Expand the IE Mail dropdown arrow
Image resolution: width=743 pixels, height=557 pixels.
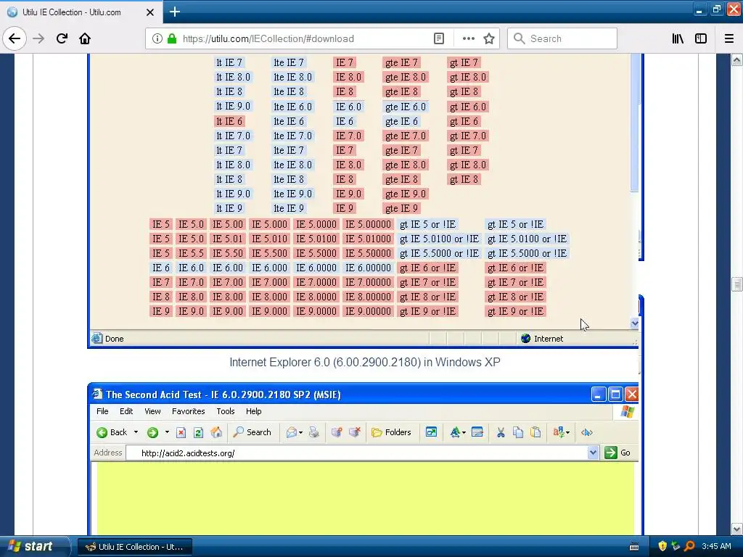pyautogui.click(x=300, y=432)
